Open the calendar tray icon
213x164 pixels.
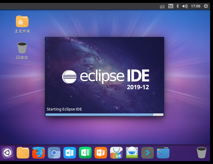point(171,6)
